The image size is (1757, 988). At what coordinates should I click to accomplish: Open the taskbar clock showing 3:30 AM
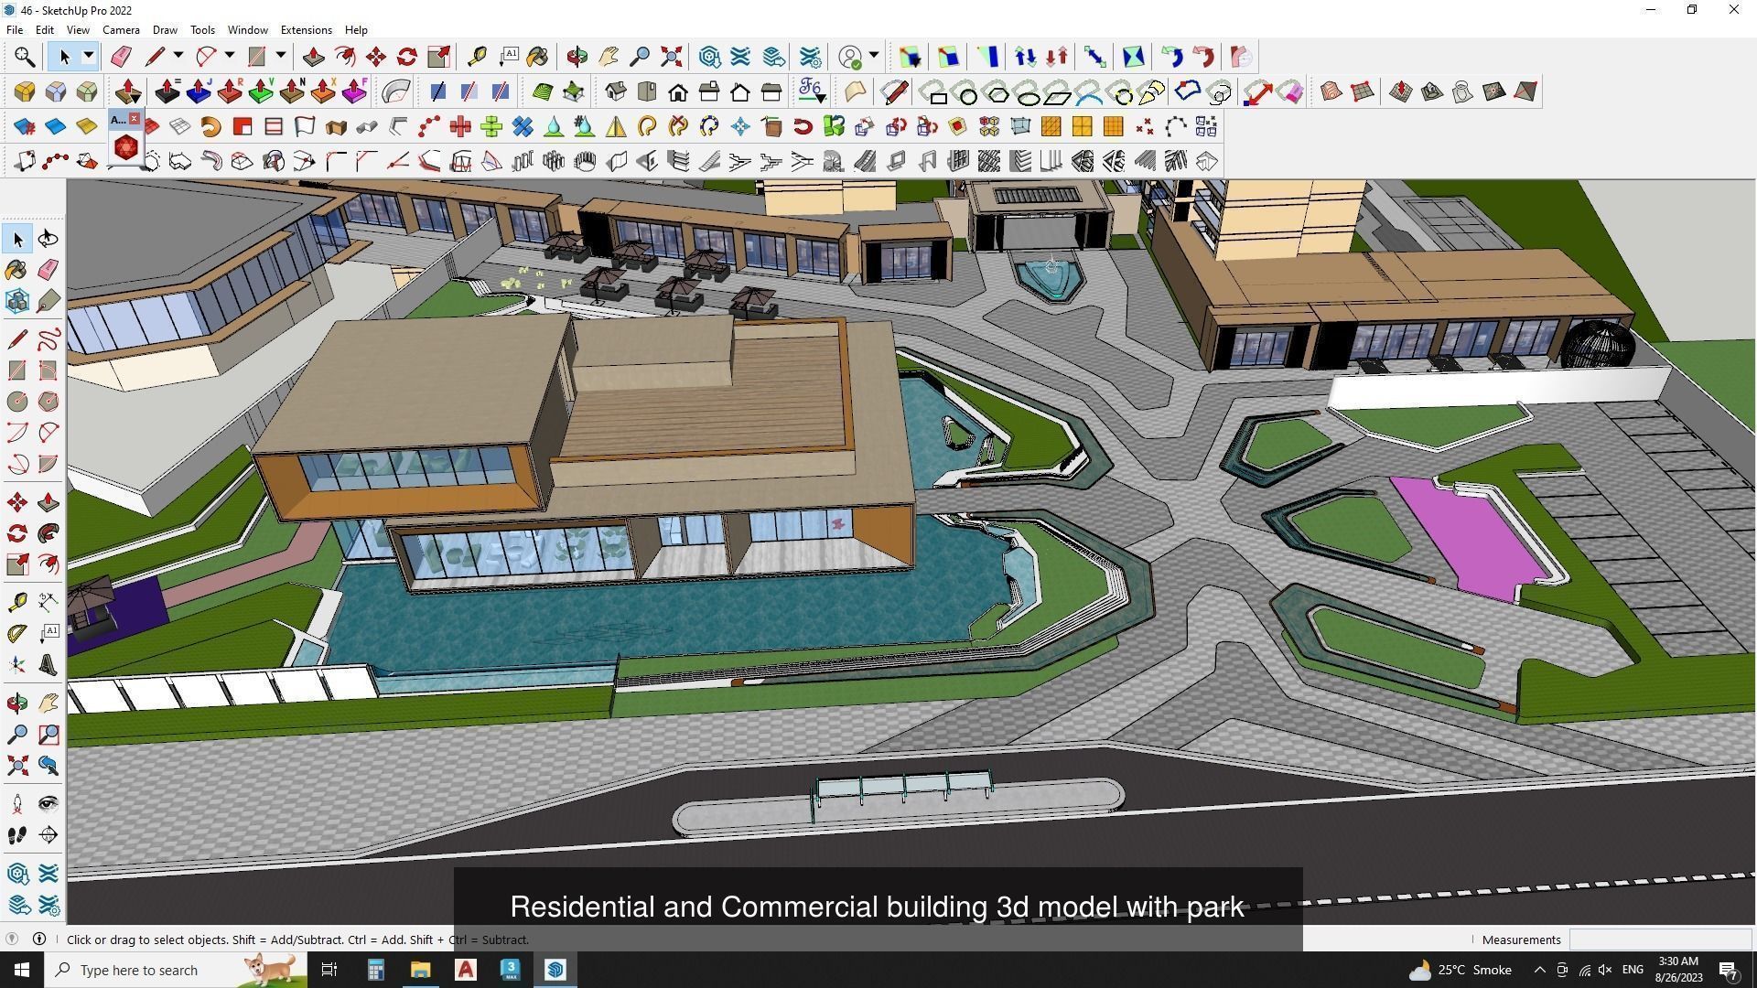tap(1678, 970)
